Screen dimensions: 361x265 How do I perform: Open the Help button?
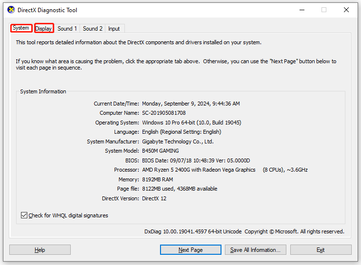(x=40, y=249)
